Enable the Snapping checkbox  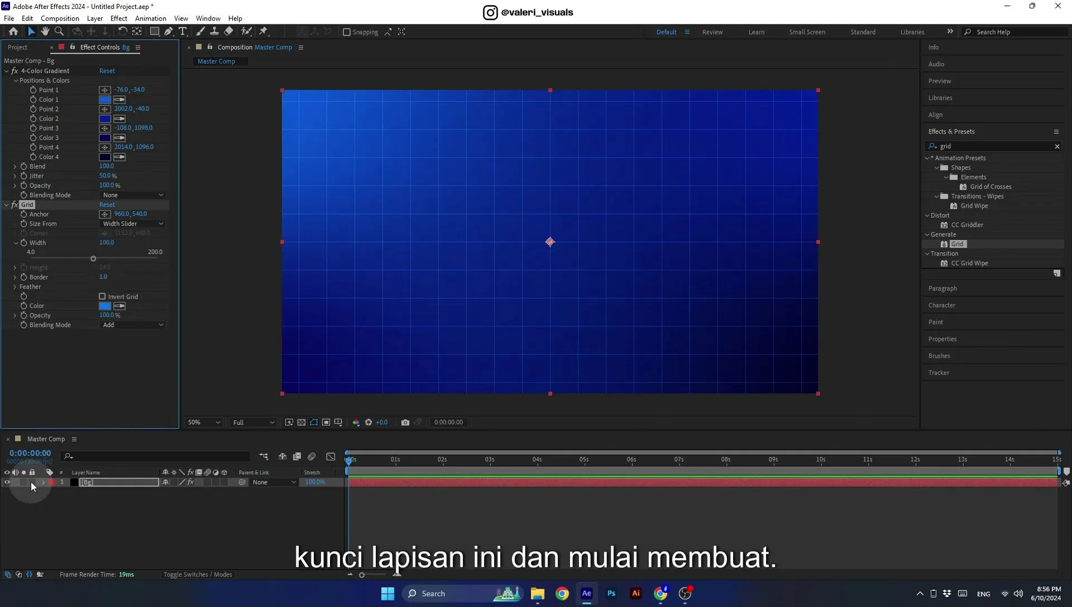tap(347, 32)
